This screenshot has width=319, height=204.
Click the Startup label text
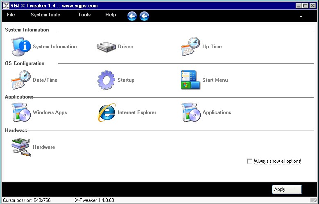pyautogui.click(x=126, y=80)
